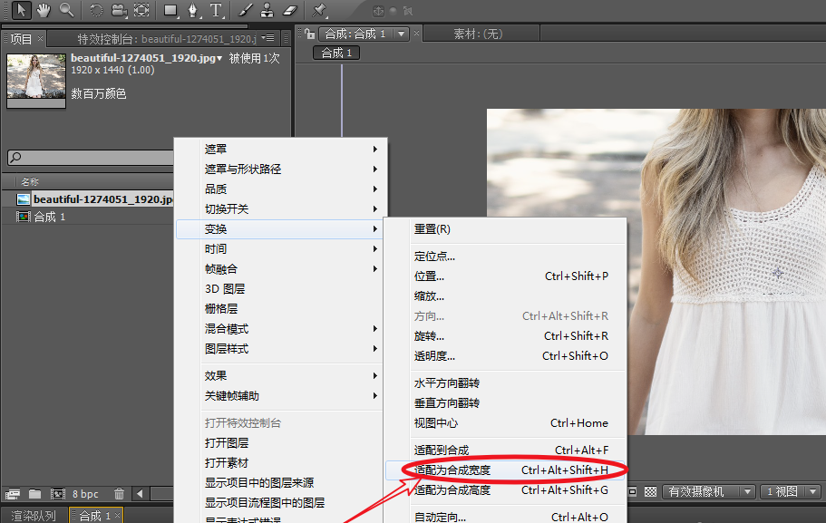Viewport: 826px width, 523px height.
Task: Choose 栅格层 from context menu
Action: click(x=281, y=309)
